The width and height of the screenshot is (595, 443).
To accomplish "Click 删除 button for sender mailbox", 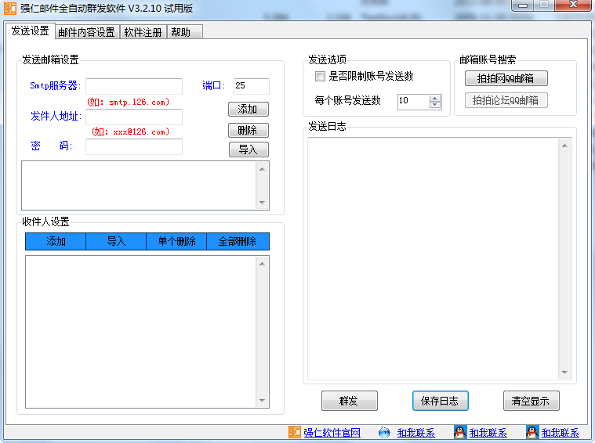I will [249, 131].
